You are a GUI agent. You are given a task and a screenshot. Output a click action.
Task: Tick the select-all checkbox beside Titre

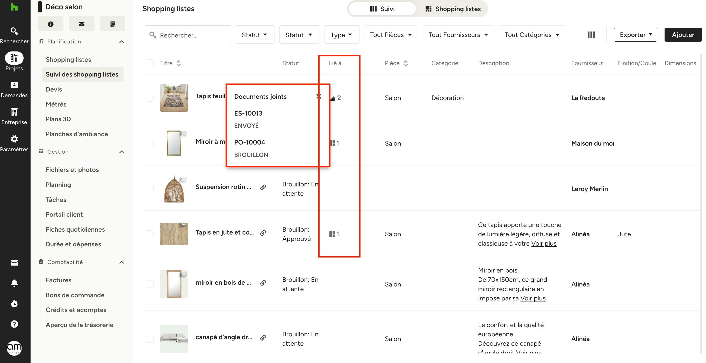tap(150, 63)
